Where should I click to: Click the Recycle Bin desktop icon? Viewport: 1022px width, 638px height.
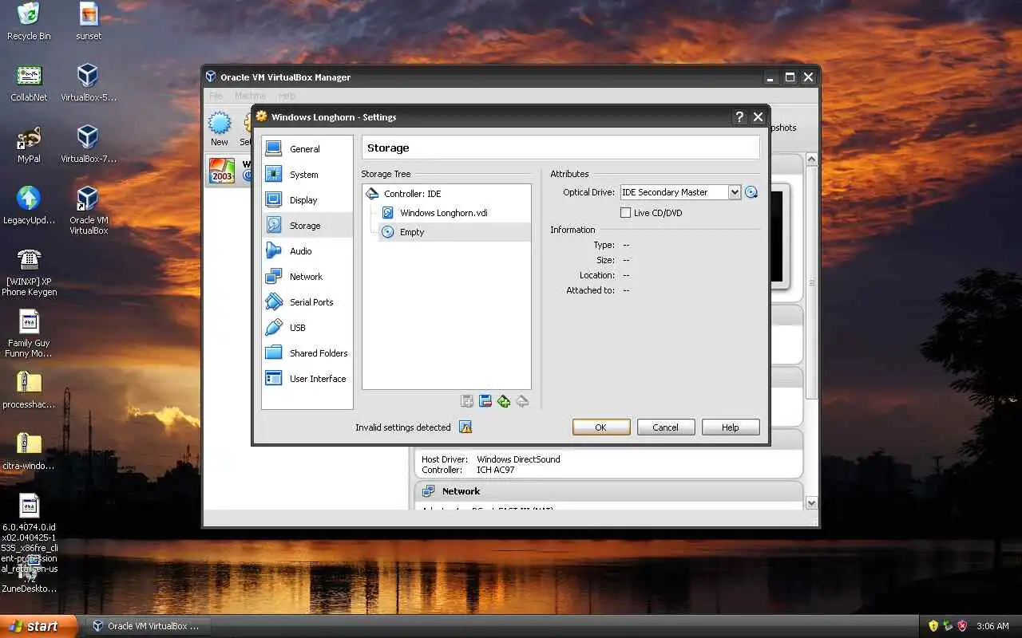pyautogui.click(x=29, y=22)
